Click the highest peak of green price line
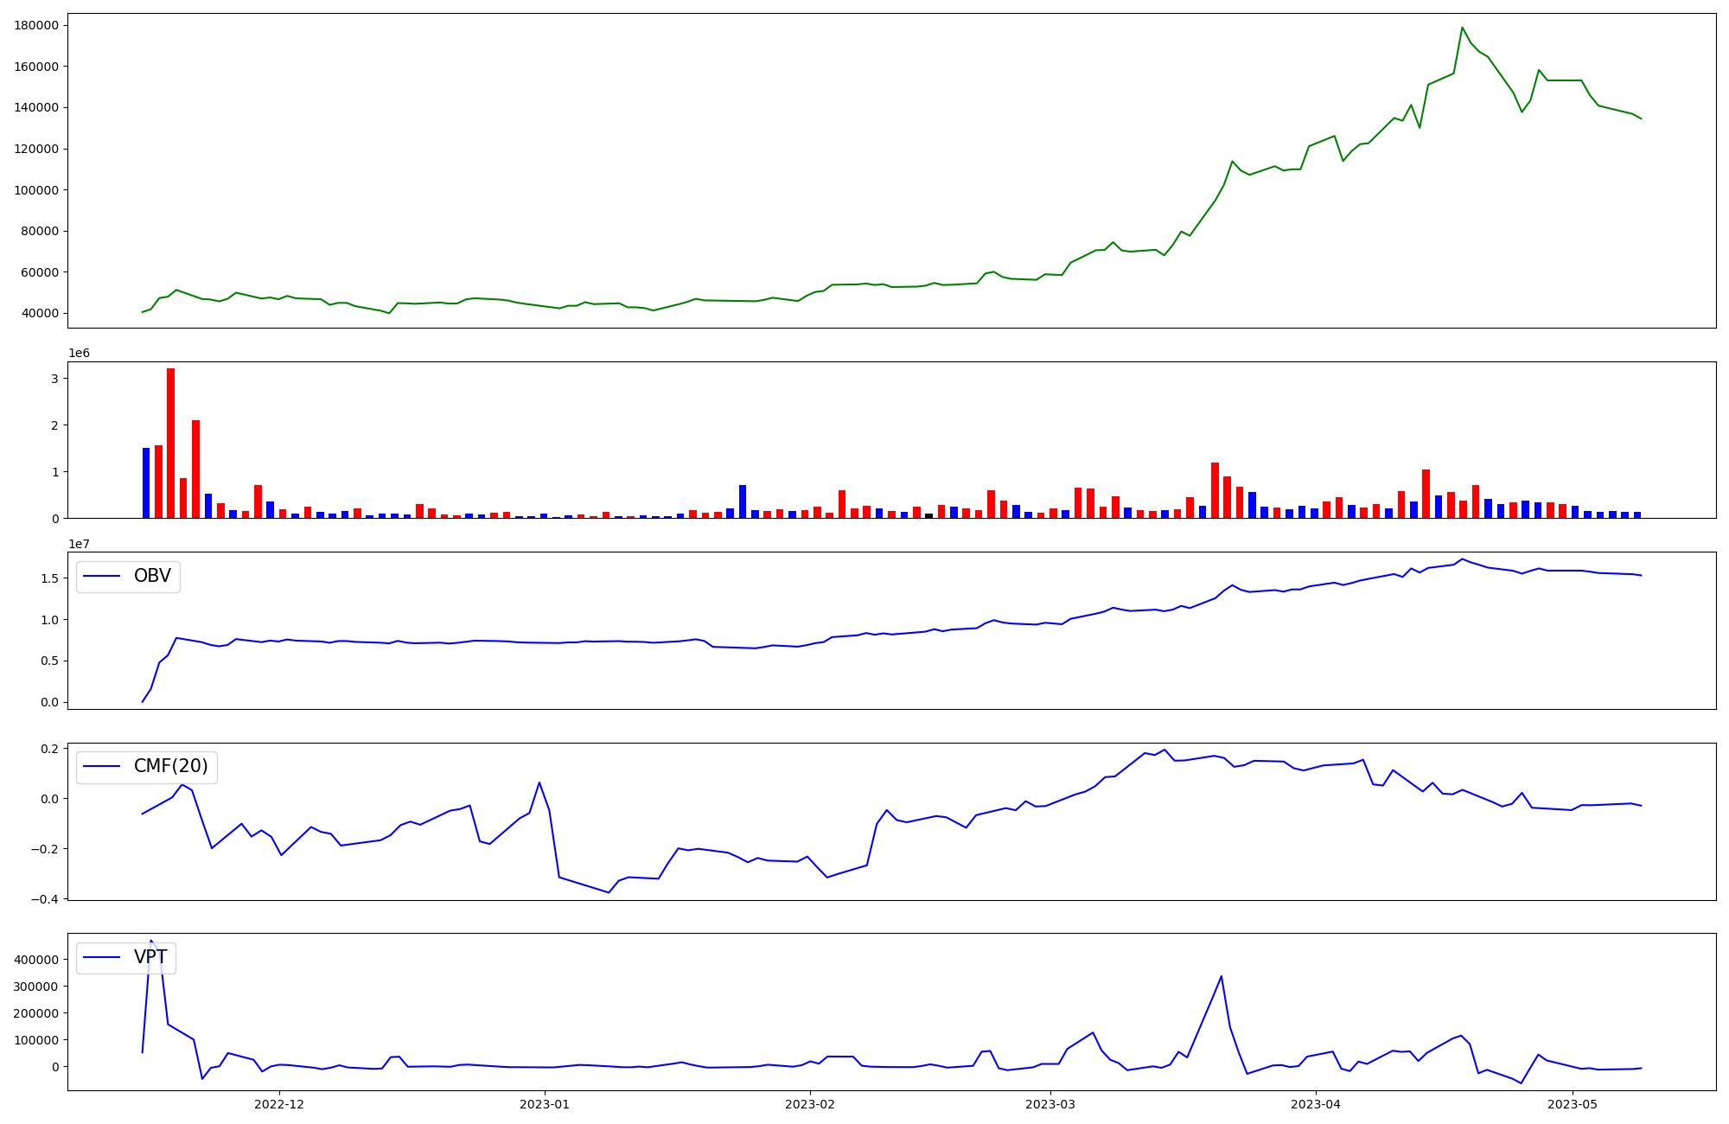Image resolution: width=1729 pixels, height=1124 pixels. (x=1462, y=28)
